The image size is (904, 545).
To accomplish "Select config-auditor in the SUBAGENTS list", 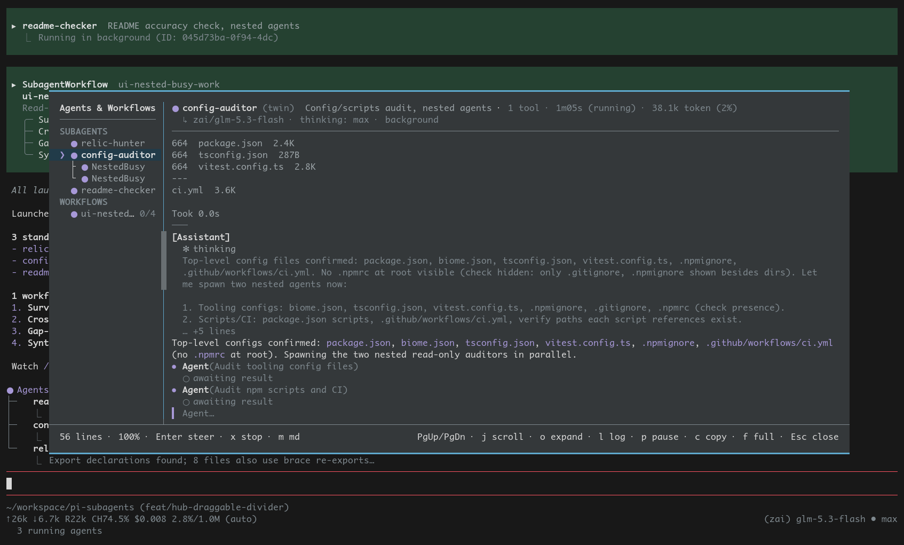I will 118,155.
